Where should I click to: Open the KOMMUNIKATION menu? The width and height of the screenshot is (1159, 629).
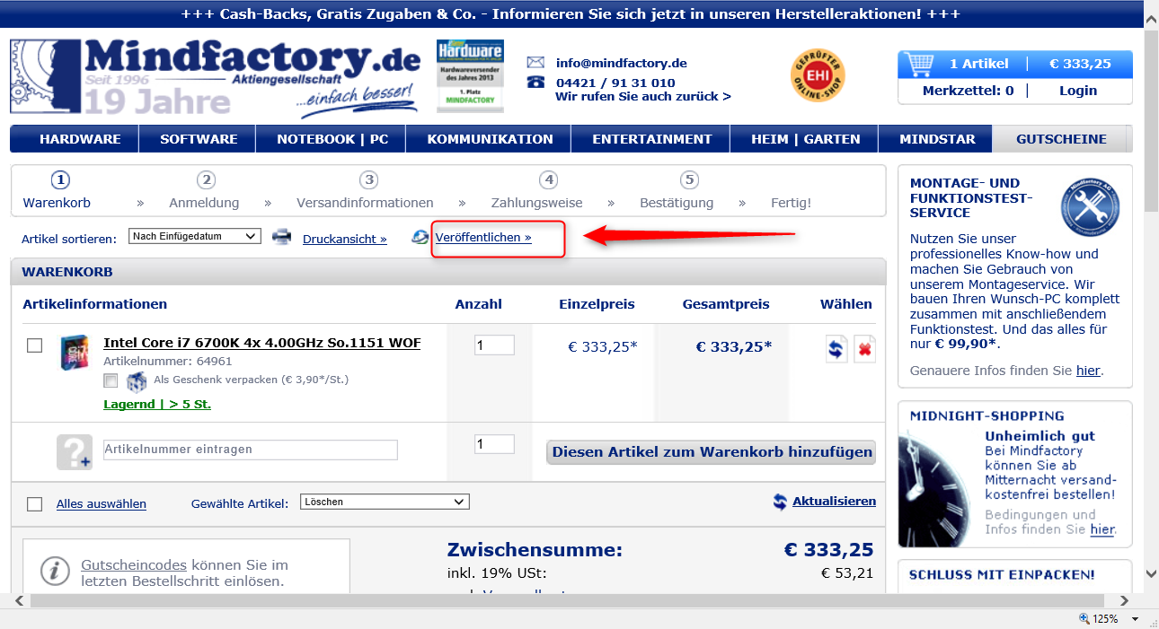(x=490, y=139)
